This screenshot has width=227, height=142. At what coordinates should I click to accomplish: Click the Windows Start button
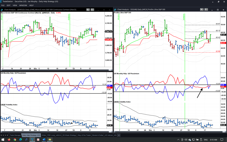coord(3,139)
